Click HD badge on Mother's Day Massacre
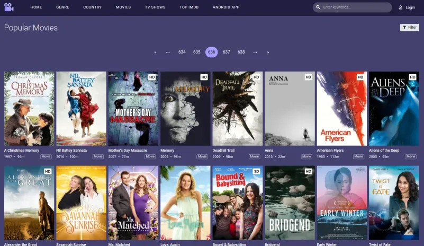424x246 pixels. 152,77
